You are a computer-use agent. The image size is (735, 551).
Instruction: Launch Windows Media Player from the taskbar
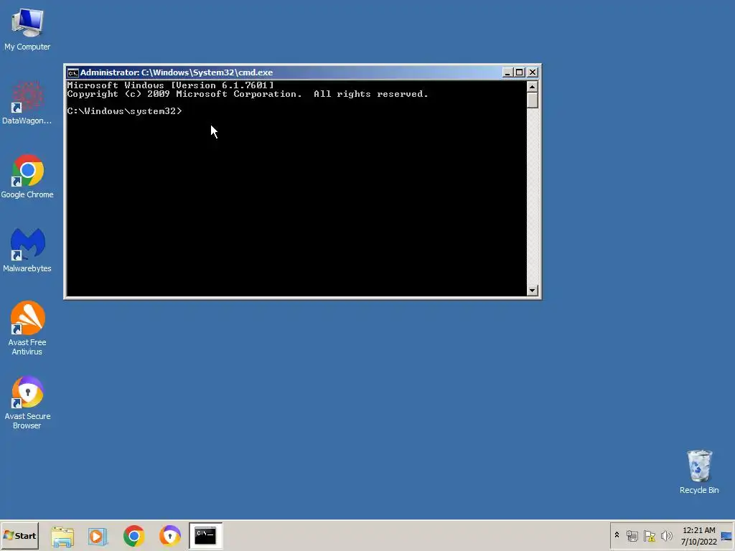[98, 536]
